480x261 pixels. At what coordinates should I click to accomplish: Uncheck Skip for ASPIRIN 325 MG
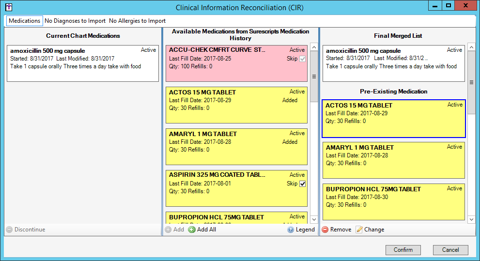302,184
